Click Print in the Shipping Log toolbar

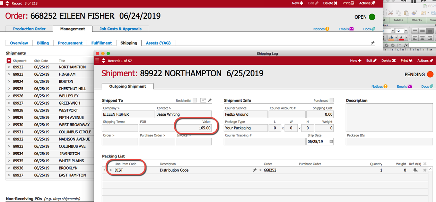[407, 60]
